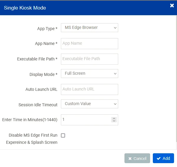Image resolution: width=177 pixels, height=167 pixels.
Task: Click the 'Display Mode *' label
Action: 44,74
